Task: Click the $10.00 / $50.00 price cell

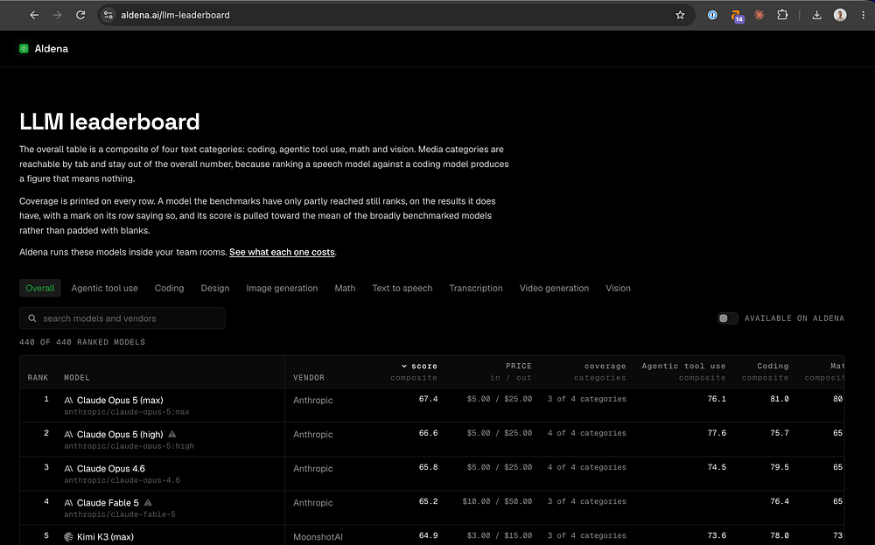Action: point(497,501)
